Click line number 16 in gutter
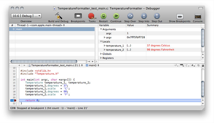 tap(14, 86)
